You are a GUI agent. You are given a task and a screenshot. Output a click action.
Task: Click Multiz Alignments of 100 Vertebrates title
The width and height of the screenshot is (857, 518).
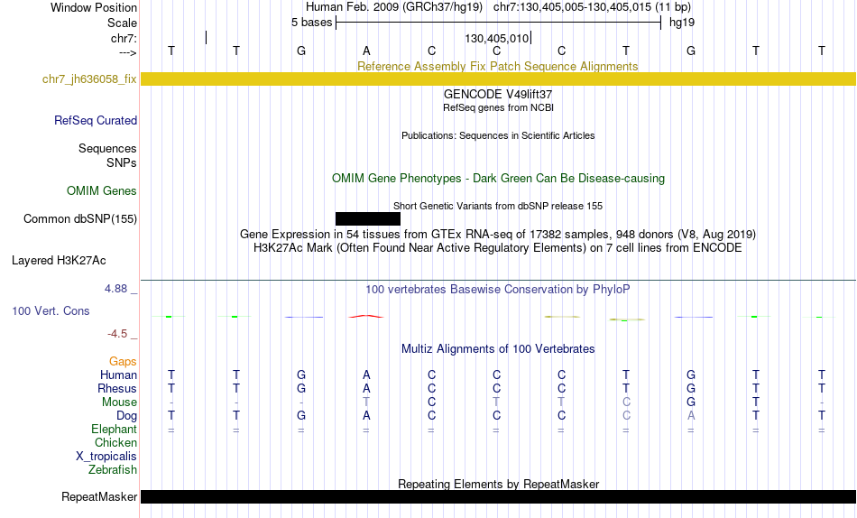(498, 349)
